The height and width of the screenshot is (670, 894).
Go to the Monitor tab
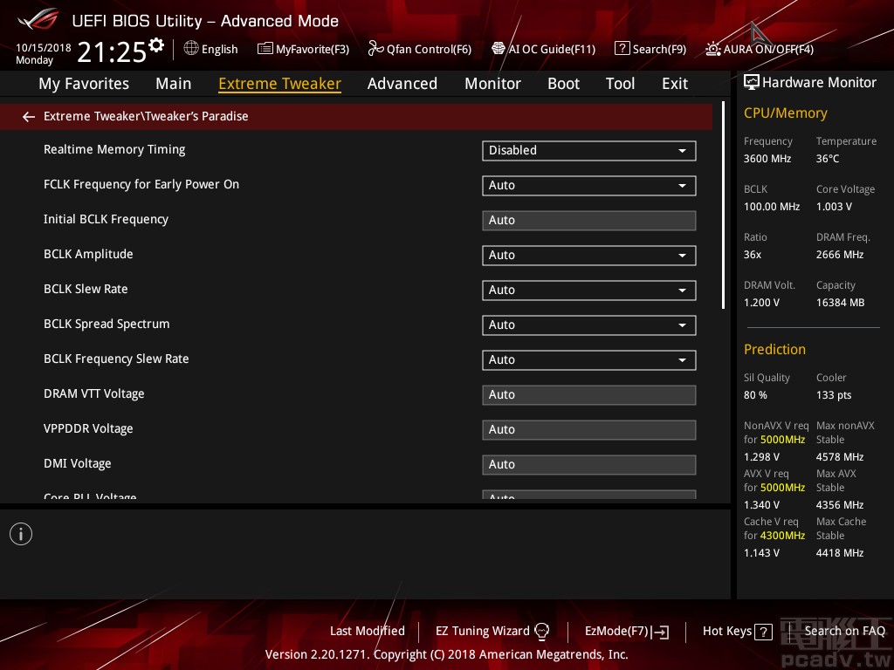[492, 84]
